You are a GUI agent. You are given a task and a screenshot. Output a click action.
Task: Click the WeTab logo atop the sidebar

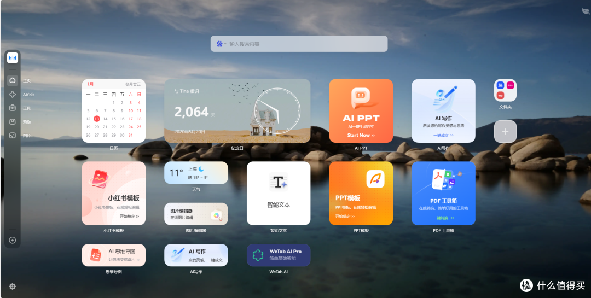pyautogui.click(x=13, y=57)
